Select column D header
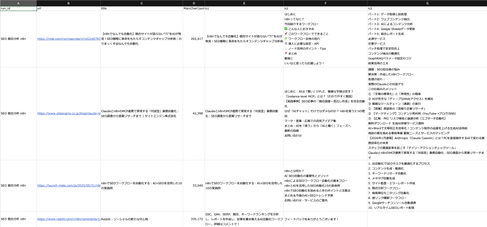Viewport: 487px width, 227px height. coord(194,3)
